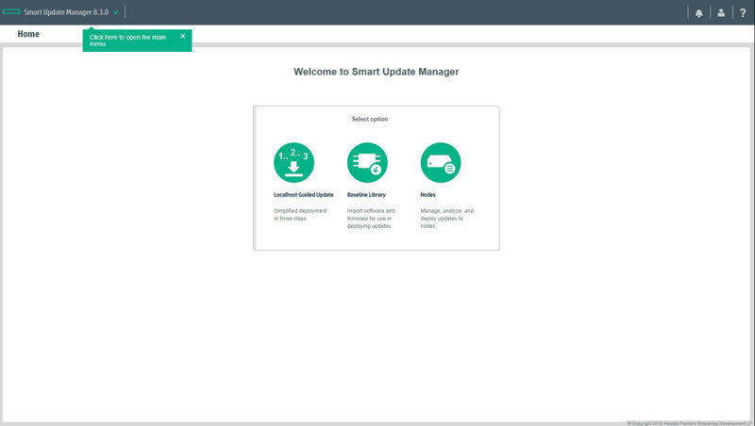Dismiss the main menu tooltip

pyautogui.click(x=182, y=36)
